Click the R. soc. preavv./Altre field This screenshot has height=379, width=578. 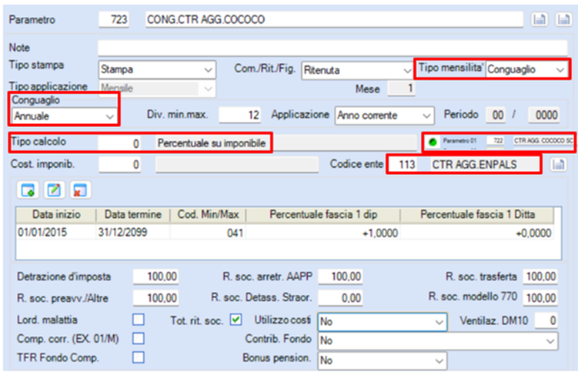[156, 298]
